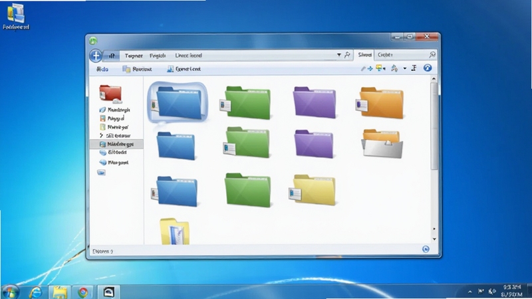Screen dimensions: 532x299
Task: Select the sidebar row just above the small drive icon
Action: point(114,162)
